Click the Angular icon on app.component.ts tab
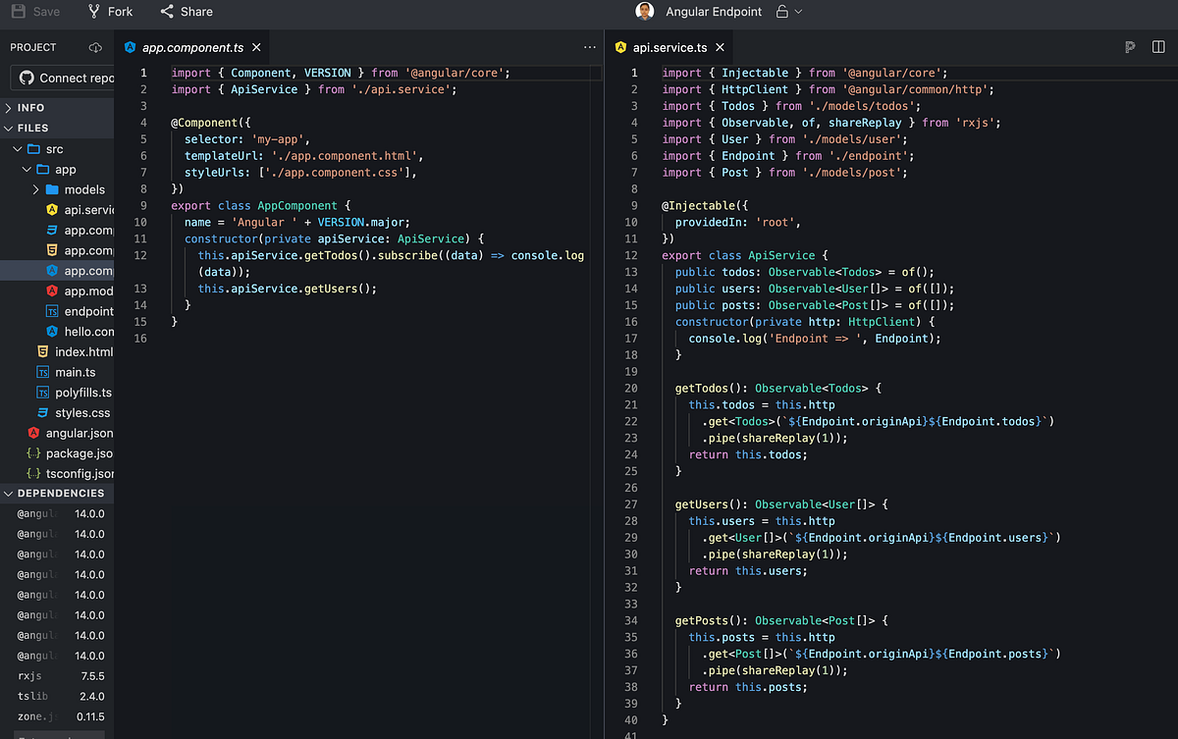 coord(130,47)
